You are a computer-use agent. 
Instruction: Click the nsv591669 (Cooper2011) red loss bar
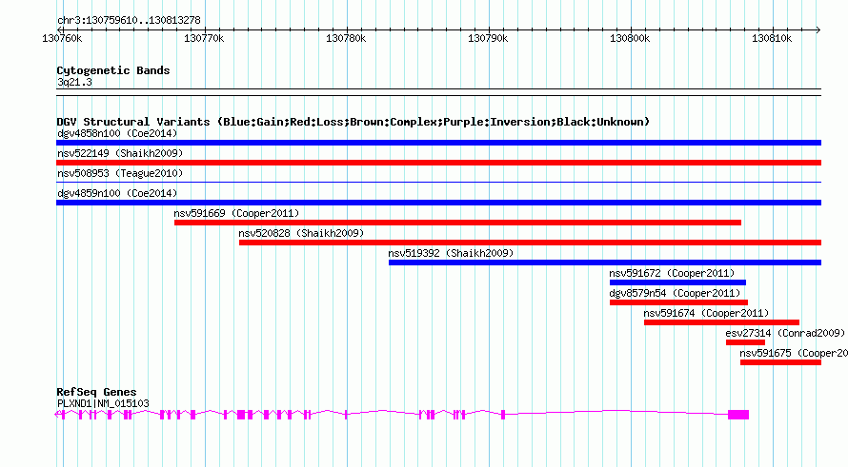[457, 223]
